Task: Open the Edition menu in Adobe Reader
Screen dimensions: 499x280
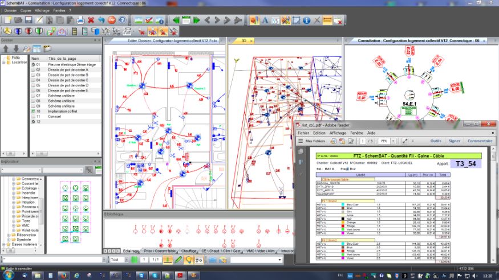Action: pos(319,133)
